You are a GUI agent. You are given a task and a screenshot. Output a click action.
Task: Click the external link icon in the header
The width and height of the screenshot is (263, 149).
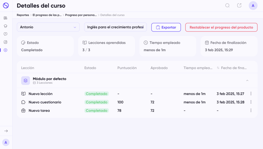(239, 6)
